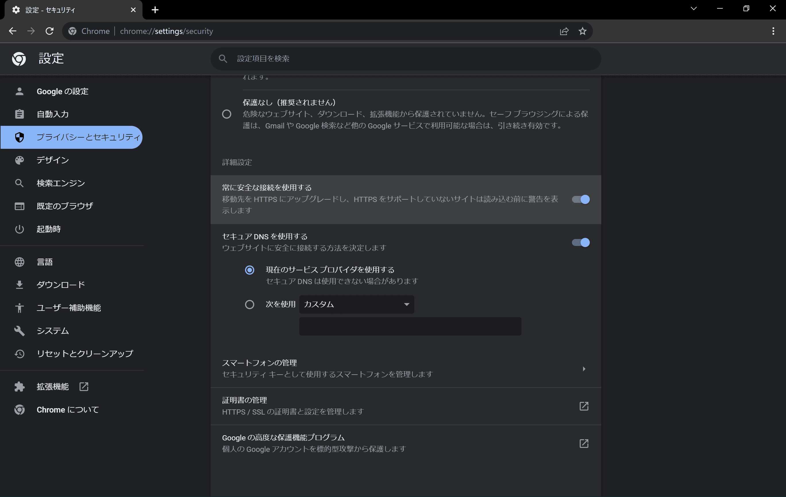The image size is (786, 497).
Task: Click the download arrow icon for ダウンロード
Action: click(x=20, y=285)
